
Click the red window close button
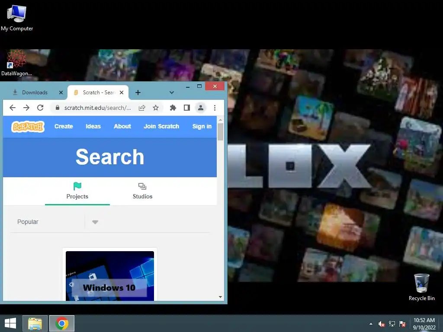coord(215,86)
